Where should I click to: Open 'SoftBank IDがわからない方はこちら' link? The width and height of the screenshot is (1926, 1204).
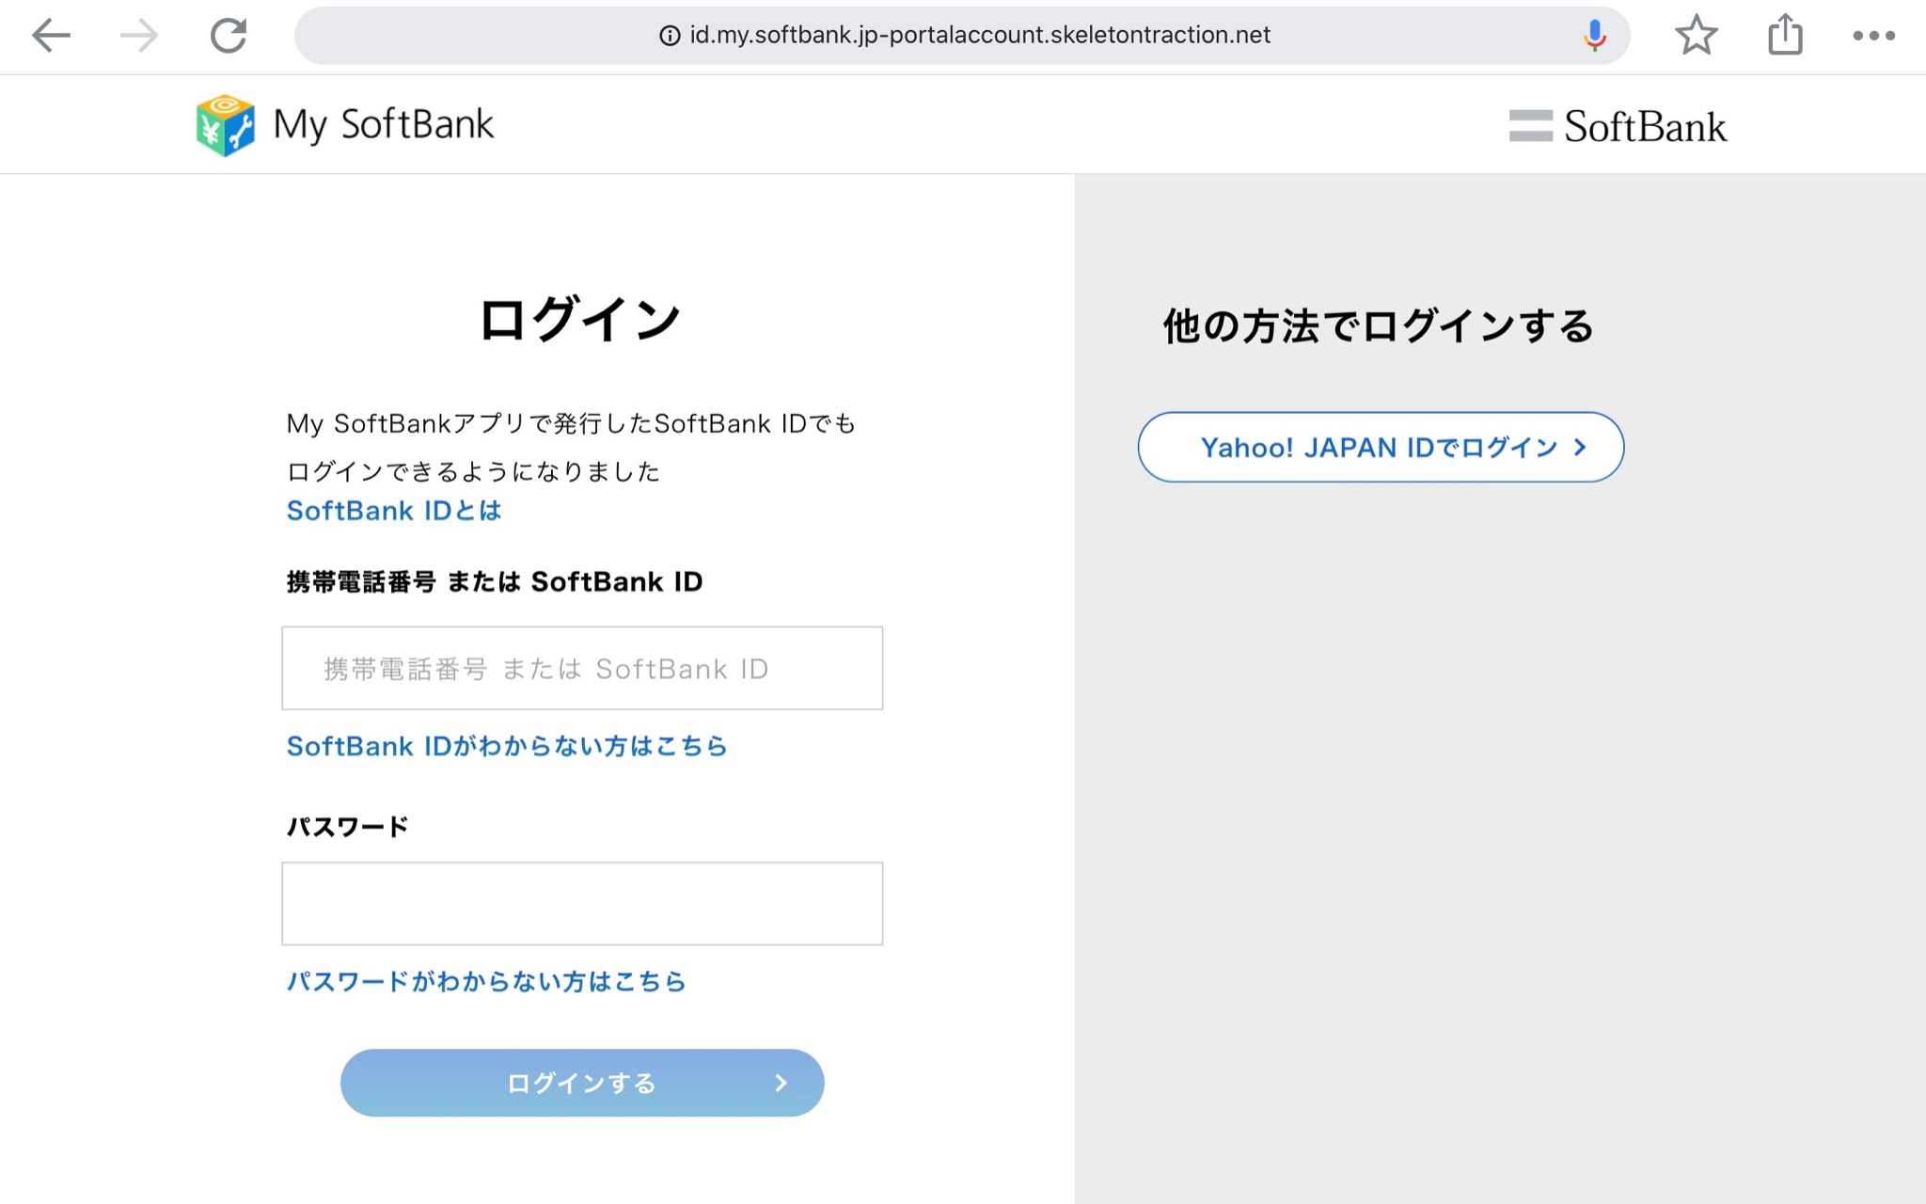coord(507,746)
